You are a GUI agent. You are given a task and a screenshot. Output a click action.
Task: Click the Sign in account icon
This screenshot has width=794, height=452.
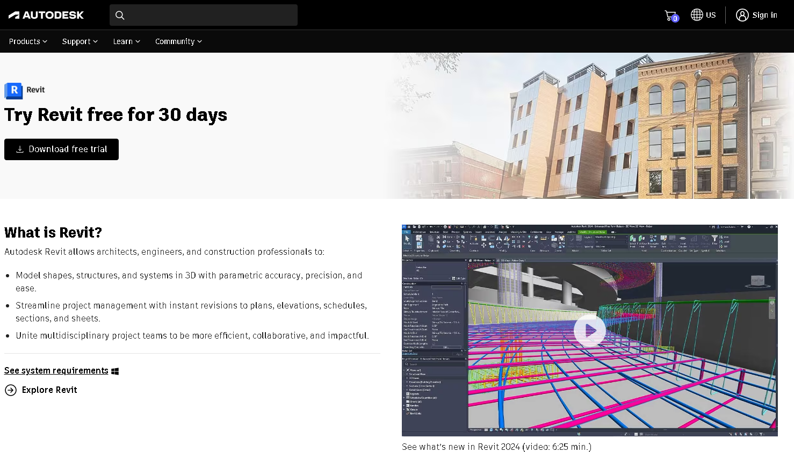742,15
